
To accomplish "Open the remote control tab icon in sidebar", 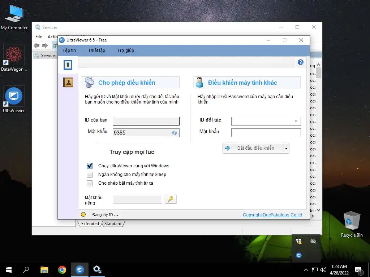I will [68, 65].
